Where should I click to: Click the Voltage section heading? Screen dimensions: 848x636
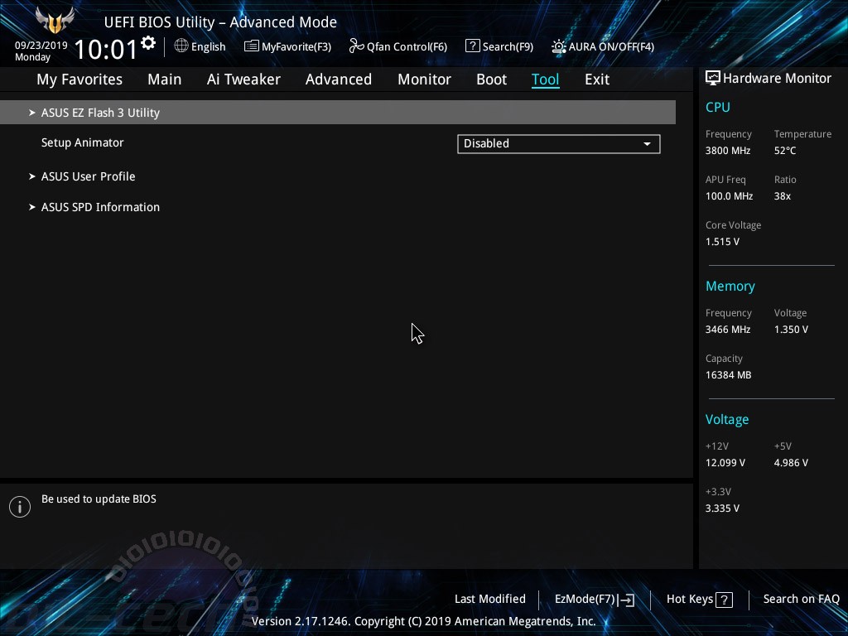(727, 420)
